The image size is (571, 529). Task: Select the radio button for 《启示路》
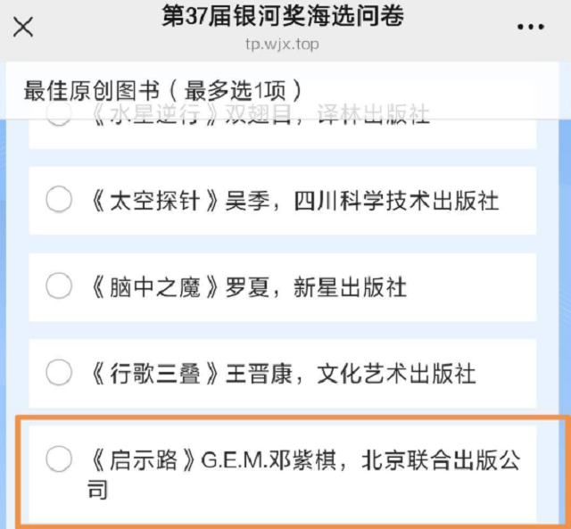pos(59,459)
